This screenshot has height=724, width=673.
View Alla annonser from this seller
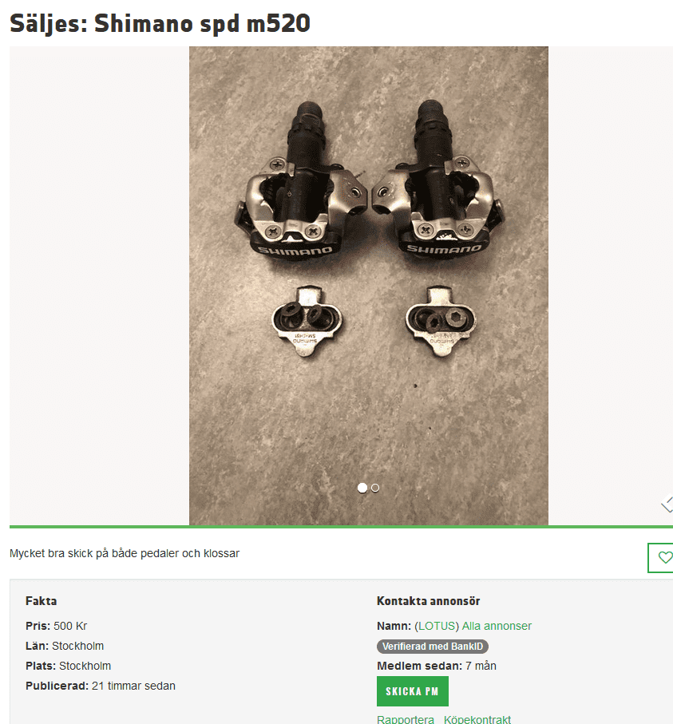[497, 626]
